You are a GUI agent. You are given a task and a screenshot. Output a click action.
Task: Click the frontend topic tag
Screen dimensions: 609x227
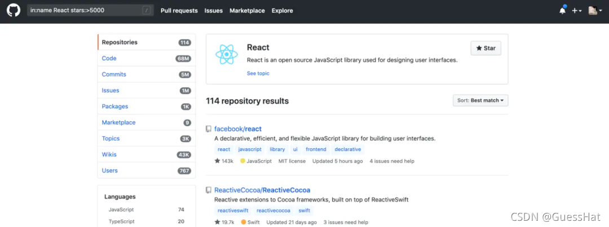click(316, 149)
